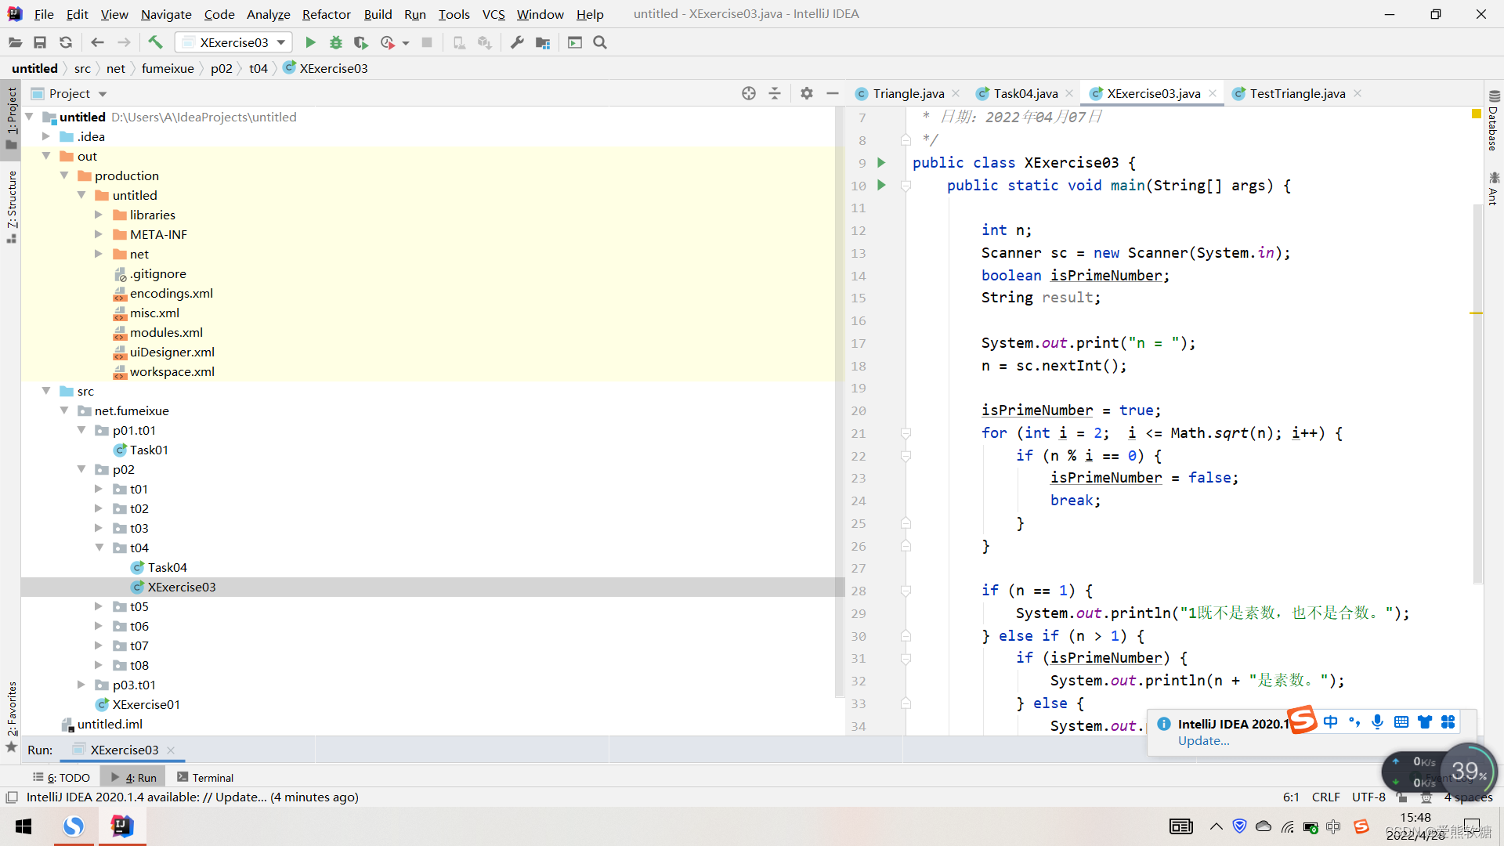Open Settings via the wrench icon
The width and height of the screenshot is (1504, 846).
(517, 42)
